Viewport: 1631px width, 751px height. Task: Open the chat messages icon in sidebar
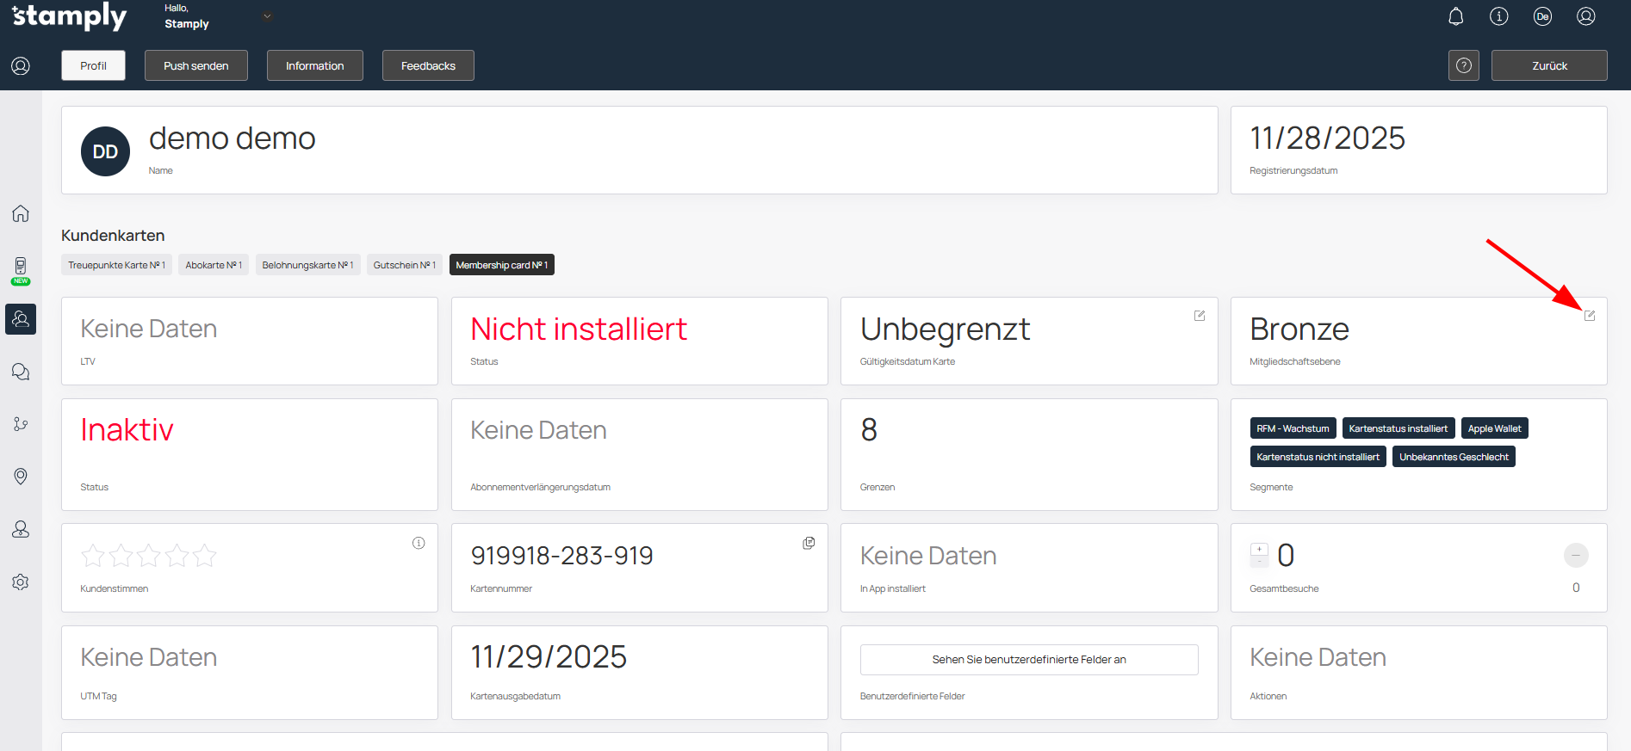tap(21, 372)
